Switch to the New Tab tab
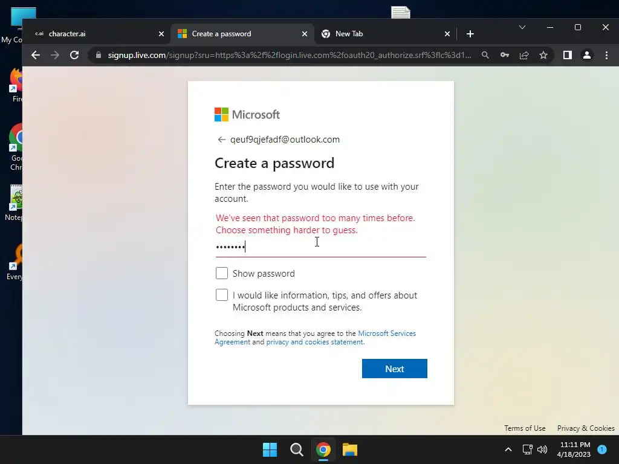 point(386,34)
